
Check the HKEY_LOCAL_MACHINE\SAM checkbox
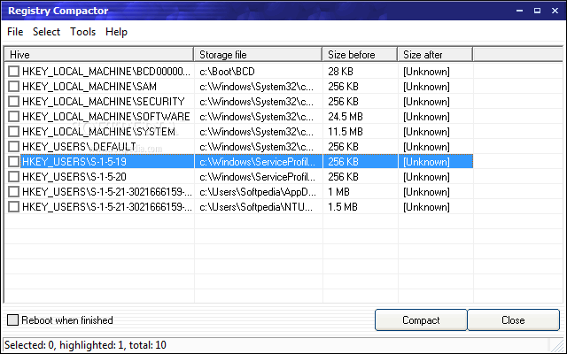coord(14,87)
